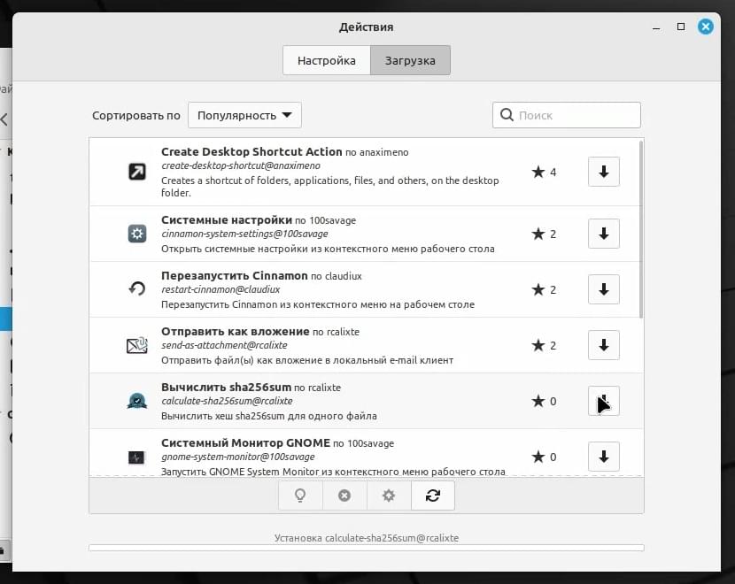The height and width of the screenshot is (584, 735).
Task: Click the Установка calculate-sha256sum status text
Action: click(366, 538)
